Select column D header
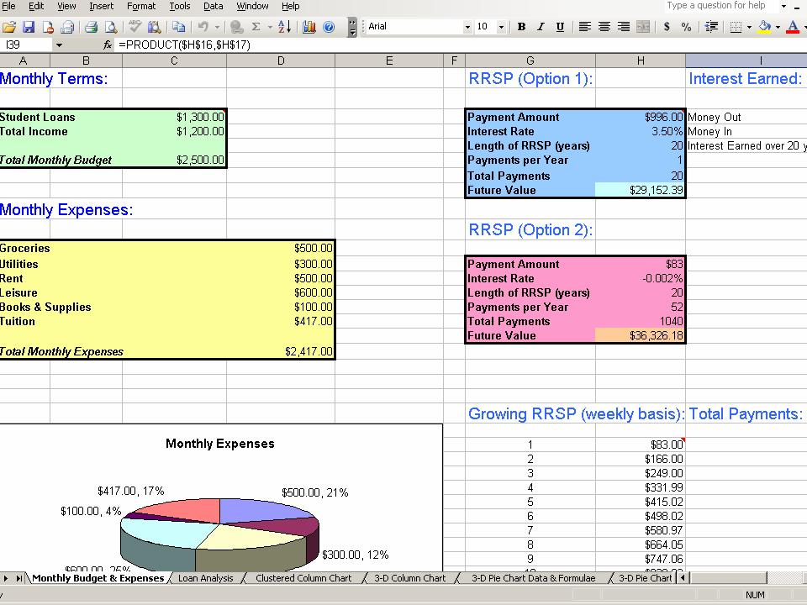Viewport: 807px width, 605px height. click(x=280, y=60)
